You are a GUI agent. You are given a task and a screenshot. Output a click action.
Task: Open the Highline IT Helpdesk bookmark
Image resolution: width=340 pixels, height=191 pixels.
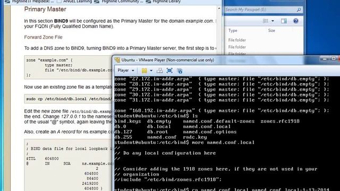click(x=29, y=2)
